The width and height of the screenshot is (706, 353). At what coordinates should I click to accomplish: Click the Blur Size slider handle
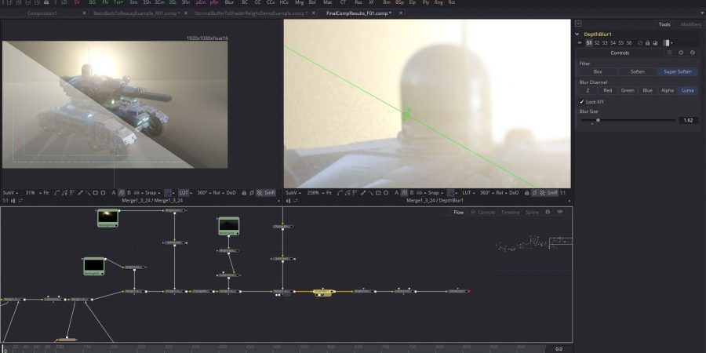pos(598,120)
